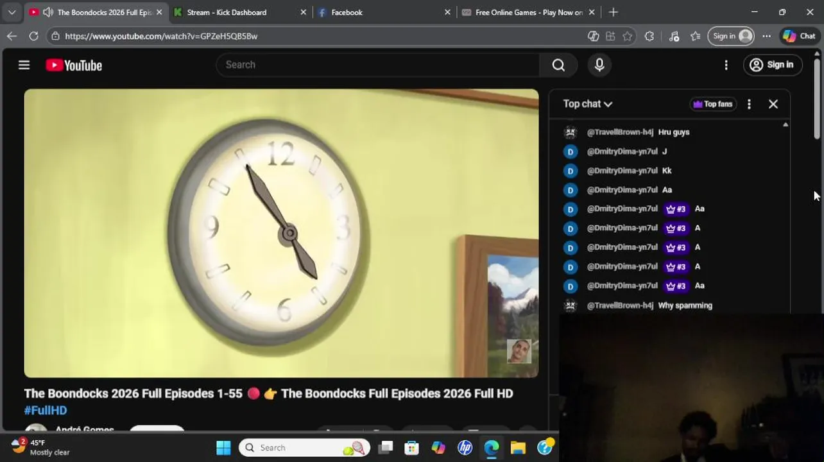Launch Microsoft Store from taskbar

411,448
